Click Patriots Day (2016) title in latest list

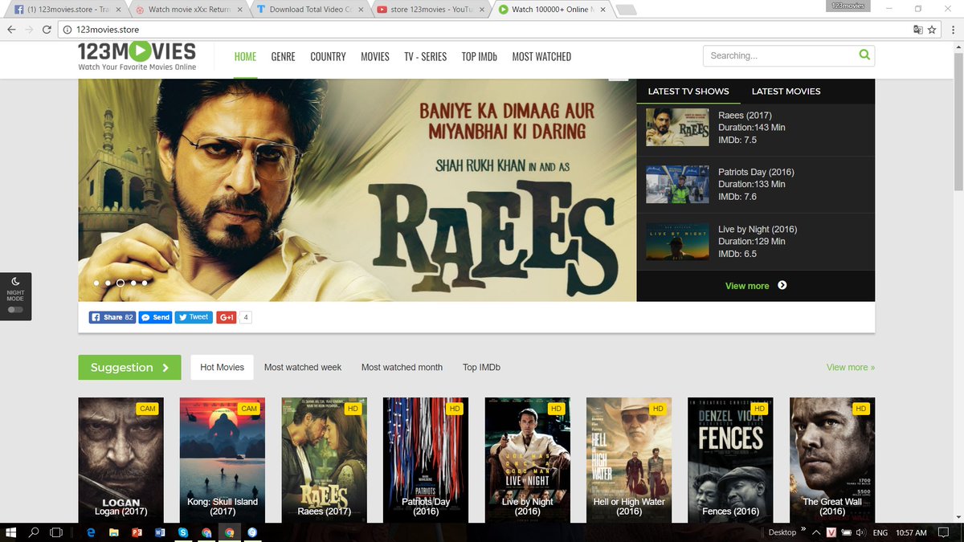[757, 172]
